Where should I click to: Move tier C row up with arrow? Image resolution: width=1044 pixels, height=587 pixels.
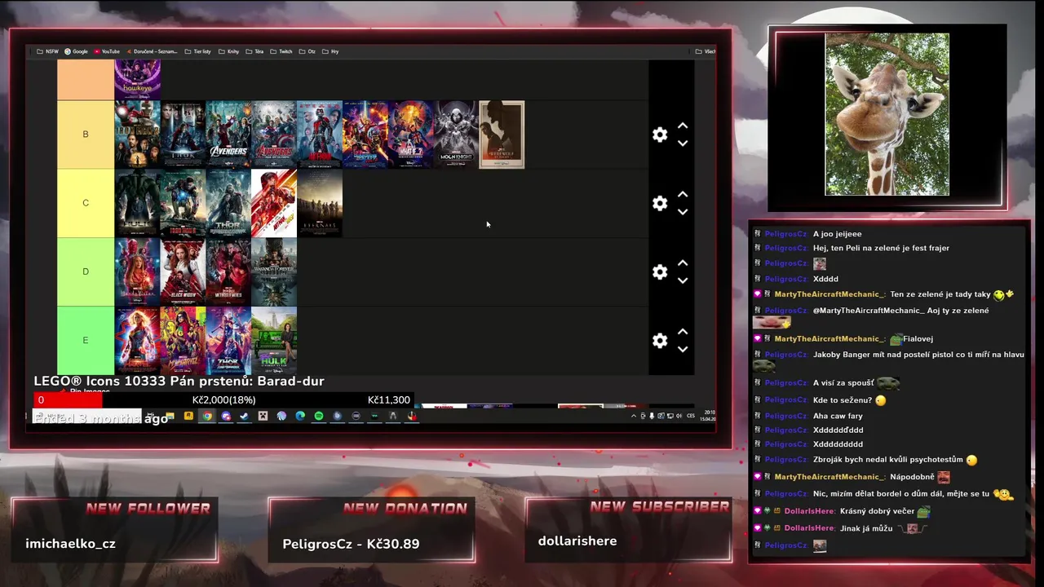click(683, 195)
